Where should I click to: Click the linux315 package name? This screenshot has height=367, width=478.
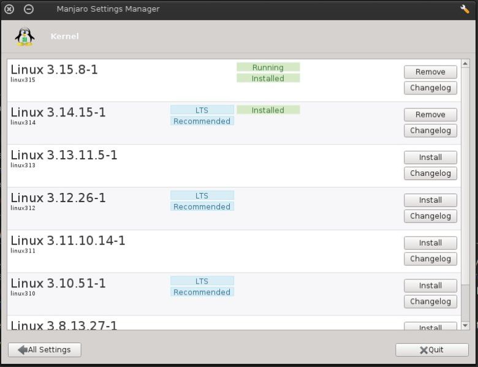click(23, 80)
